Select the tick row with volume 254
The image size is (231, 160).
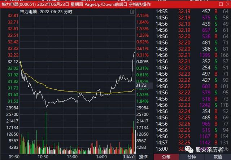click(192, 68)
